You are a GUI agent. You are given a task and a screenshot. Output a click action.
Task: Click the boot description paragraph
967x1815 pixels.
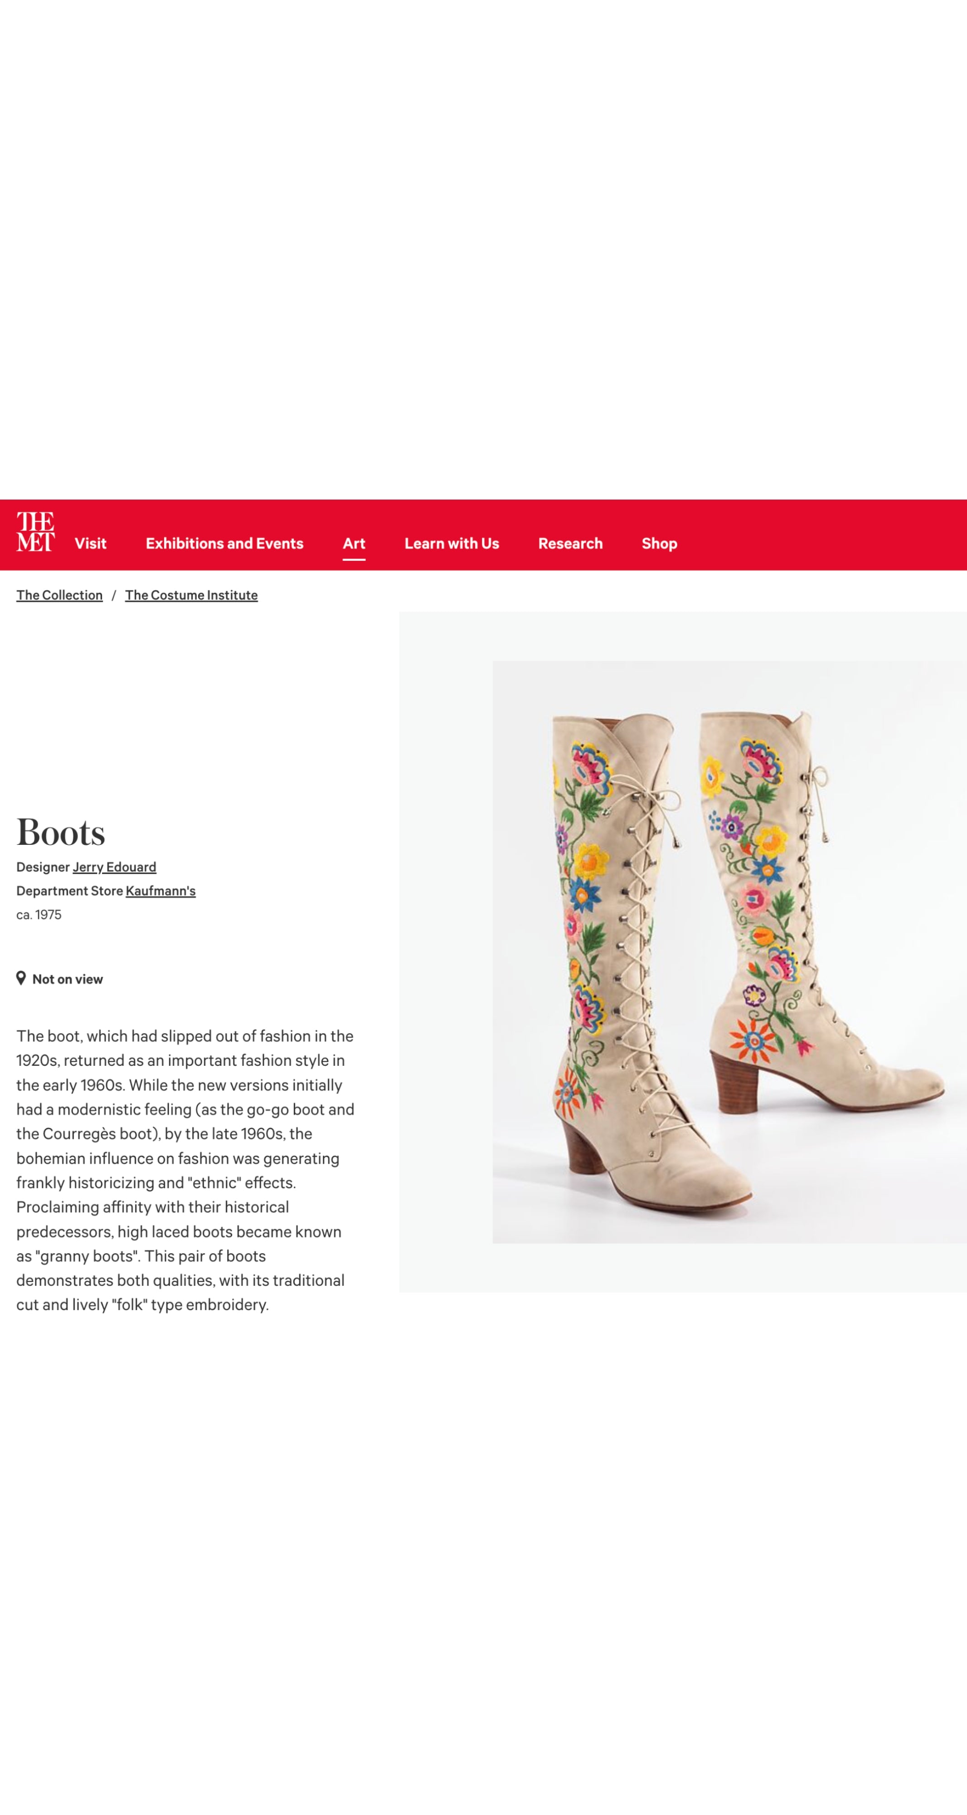pyautogui.click(x=185, y=1170)
